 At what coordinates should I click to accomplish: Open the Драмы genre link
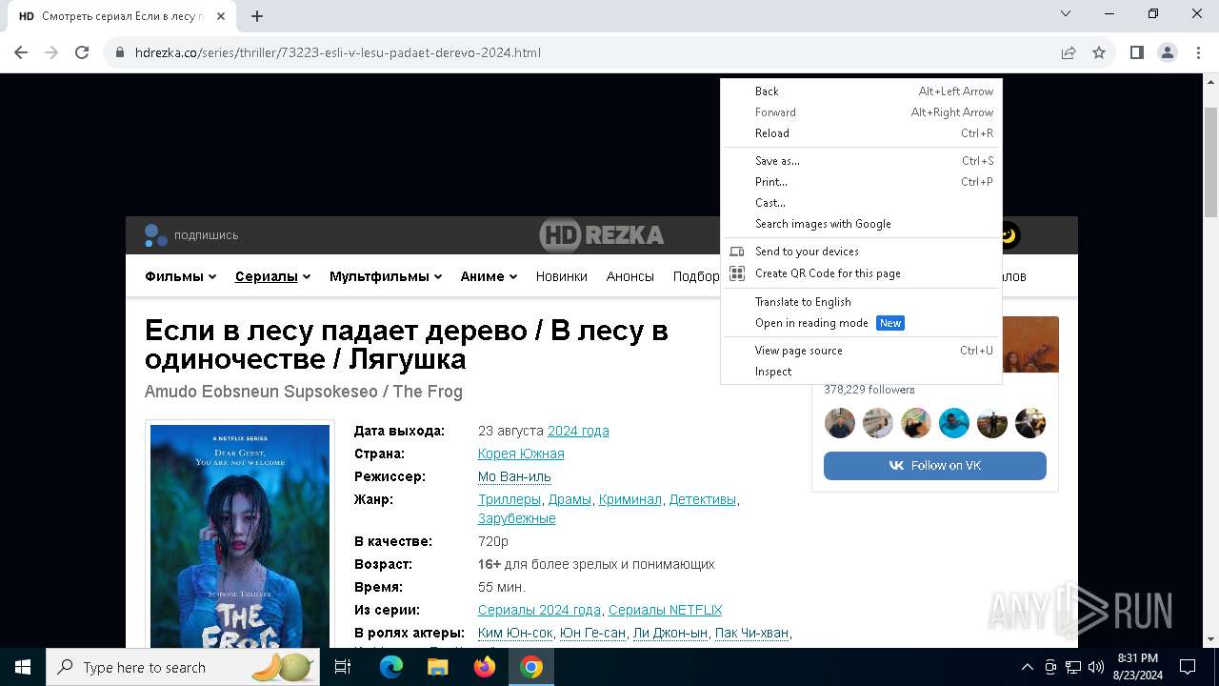point(570,499)
